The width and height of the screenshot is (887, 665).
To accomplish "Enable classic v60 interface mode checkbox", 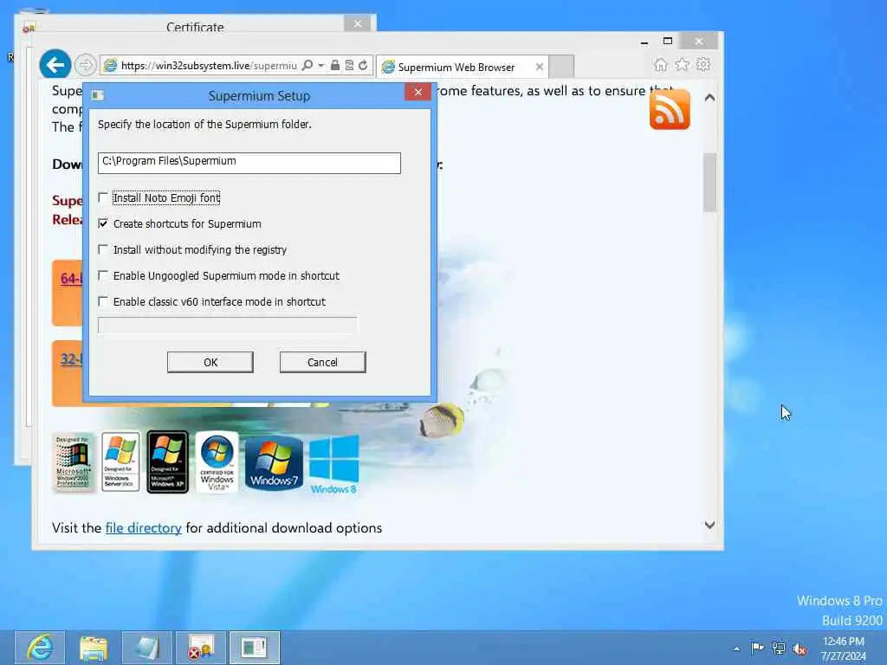I will (103, 301).
